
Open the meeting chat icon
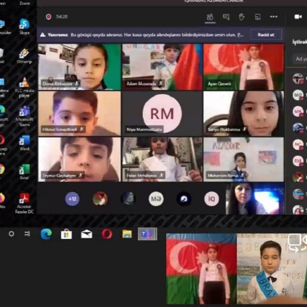(226, 17)
